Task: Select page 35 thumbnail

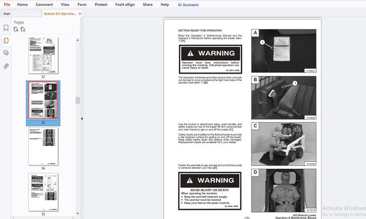Action: 43,193
